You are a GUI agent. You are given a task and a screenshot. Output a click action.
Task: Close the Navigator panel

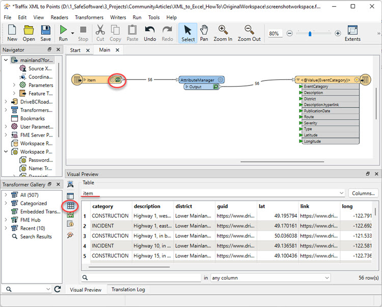[58, 49]
